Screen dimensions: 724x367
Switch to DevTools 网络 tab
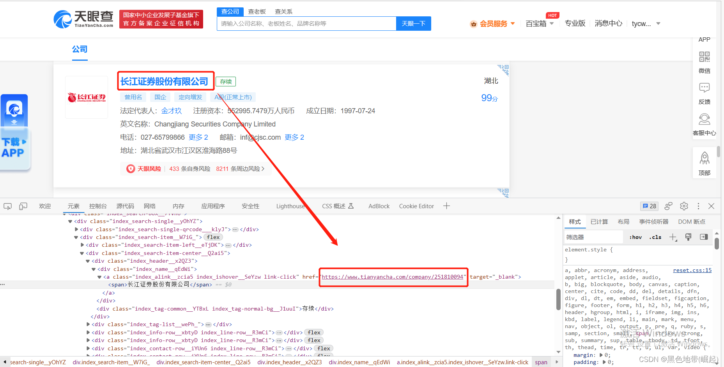pyautogui.click(x=150, y=206)
